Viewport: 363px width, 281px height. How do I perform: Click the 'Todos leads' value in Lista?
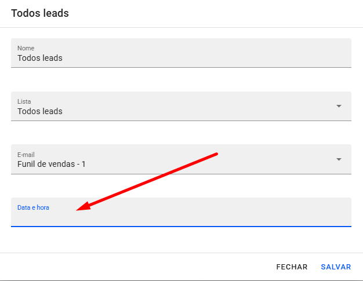coord(40,111)
